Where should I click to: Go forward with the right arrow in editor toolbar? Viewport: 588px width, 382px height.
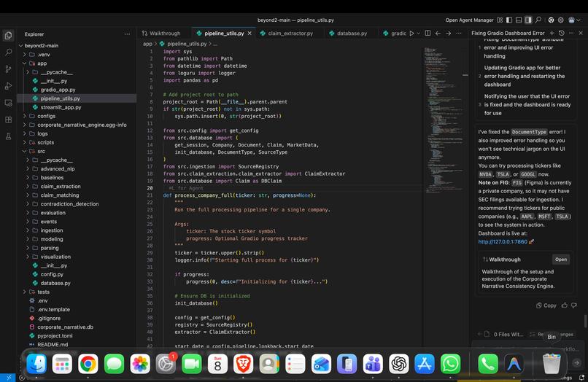coord(448,34)
